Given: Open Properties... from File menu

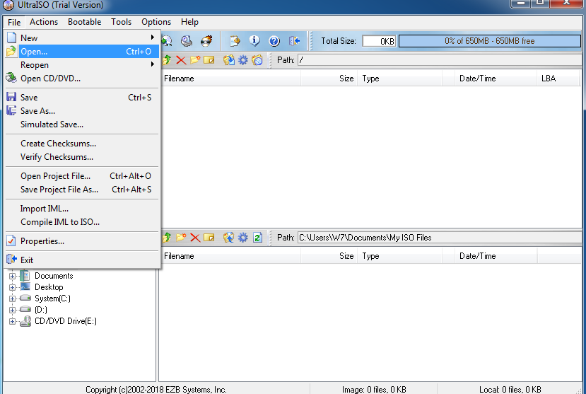Looking at the screenshot, I should pos(82,241).
